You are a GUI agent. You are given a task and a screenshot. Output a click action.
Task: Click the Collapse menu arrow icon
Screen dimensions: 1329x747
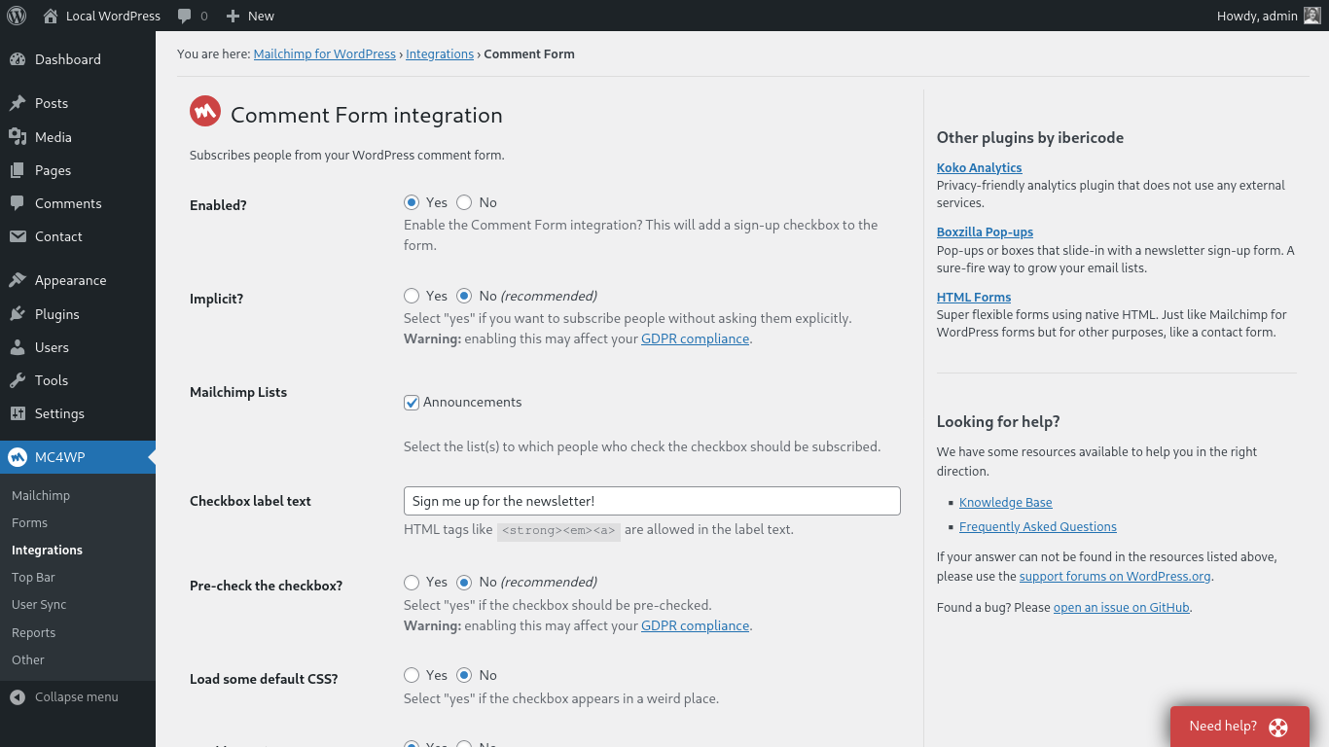coord(18,696)
